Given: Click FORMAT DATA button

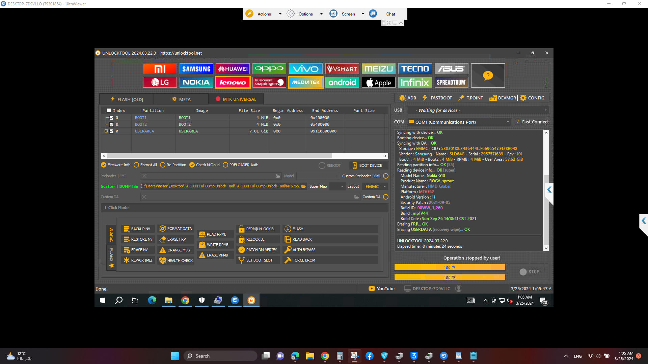Looking at the screenshot, I should [176, 229].
